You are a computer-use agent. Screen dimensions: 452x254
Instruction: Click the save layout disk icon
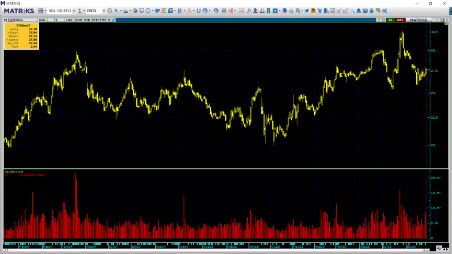tap(41, 11)
